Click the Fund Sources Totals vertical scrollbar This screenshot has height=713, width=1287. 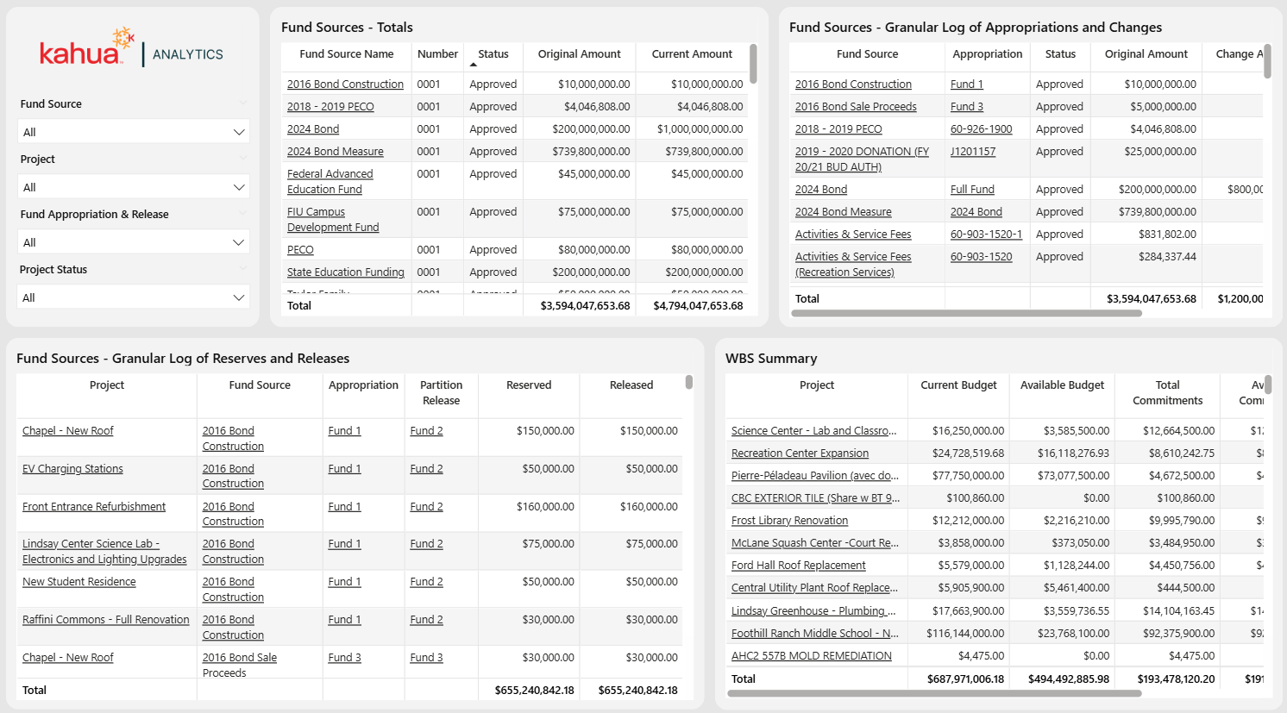753,65
